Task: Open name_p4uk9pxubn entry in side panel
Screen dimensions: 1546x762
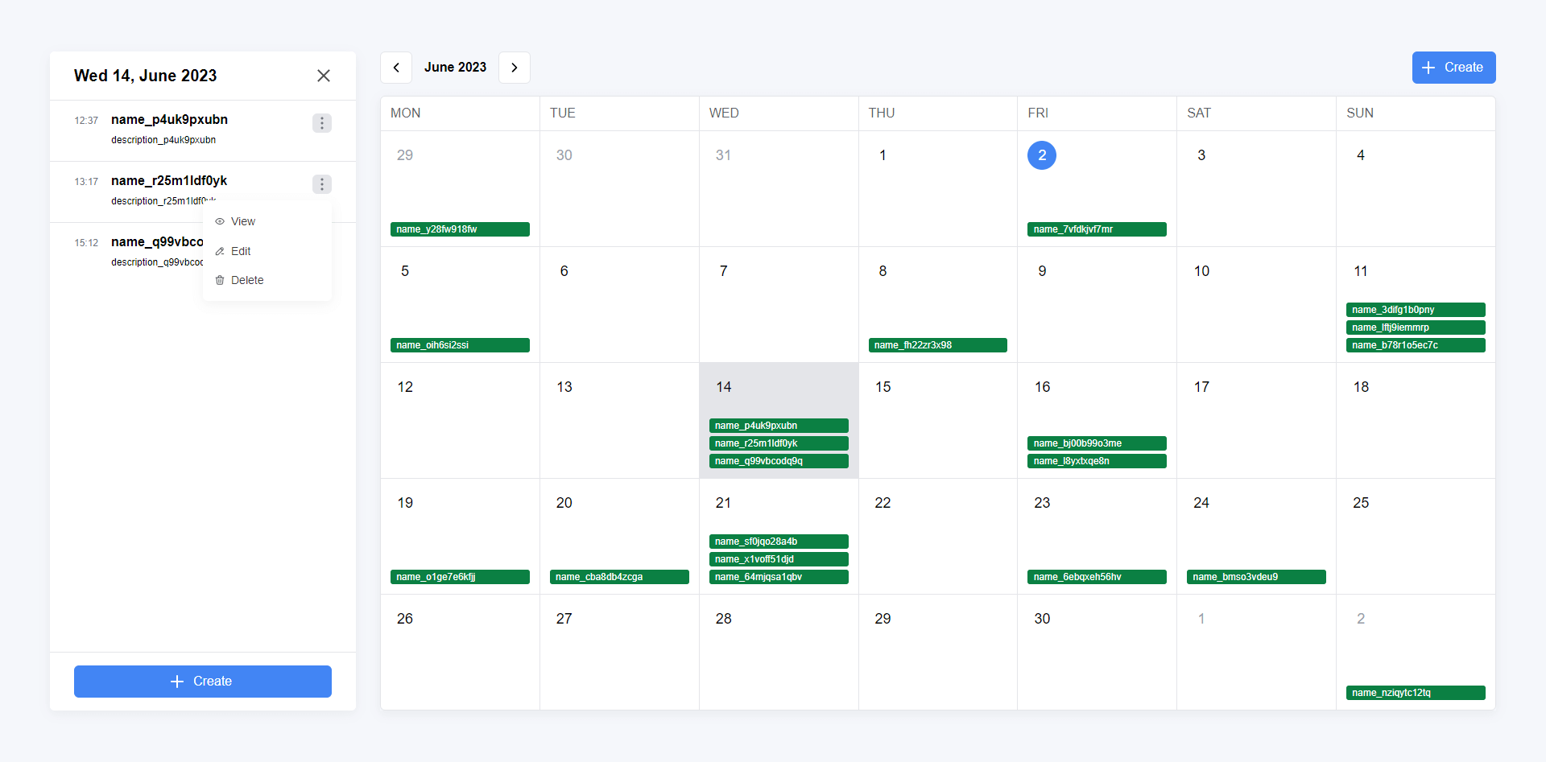Action: click(x=169, y=120)
